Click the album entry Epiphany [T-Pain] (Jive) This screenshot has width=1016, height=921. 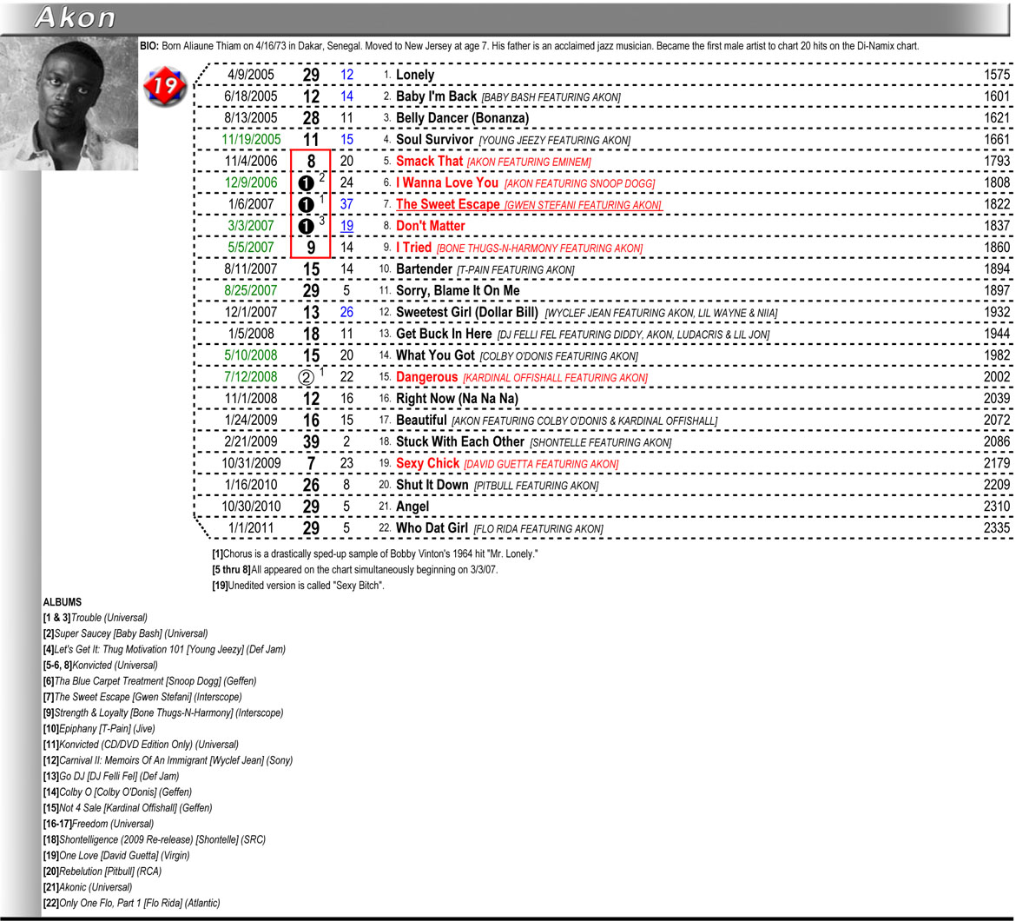pyautogui.click(x=99, y=728)
